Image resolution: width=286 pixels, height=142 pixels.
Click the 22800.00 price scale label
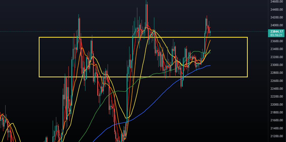coord(277,73)
